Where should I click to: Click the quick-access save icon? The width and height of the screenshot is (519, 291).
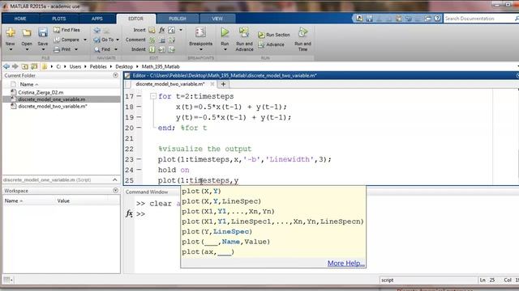click(369, 19)
